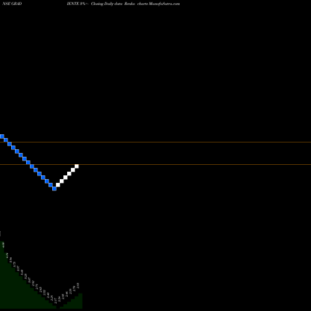Click the 'IENTE 3%' header text
This screenshot has height=311, width=311.
click(76, 4)
